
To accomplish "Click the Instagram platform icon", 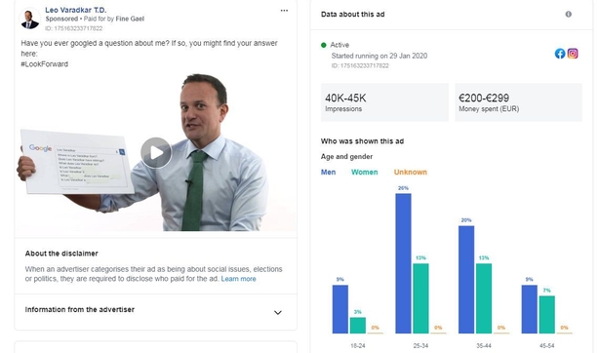I will (573, 54).
